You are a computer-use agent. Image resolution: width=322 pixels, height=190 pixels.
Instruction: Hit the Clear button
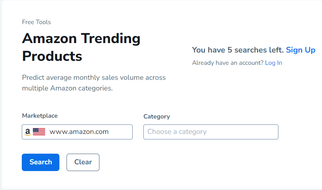pos(83,162)
